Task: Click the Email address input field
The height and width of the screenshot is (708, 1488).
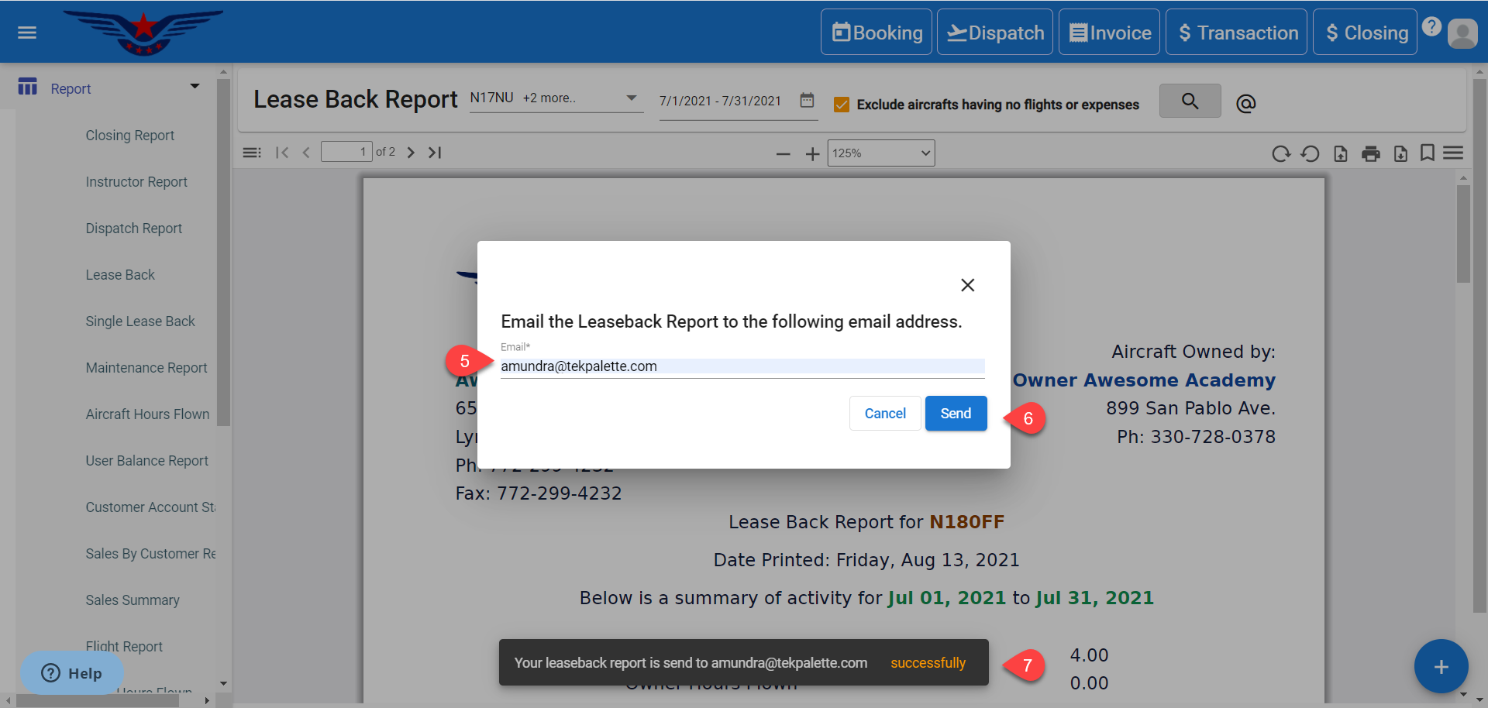Action: point(742,366)
